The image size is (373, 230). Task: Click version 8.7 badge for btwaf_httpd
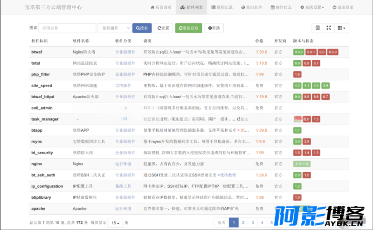click(325, 97)
